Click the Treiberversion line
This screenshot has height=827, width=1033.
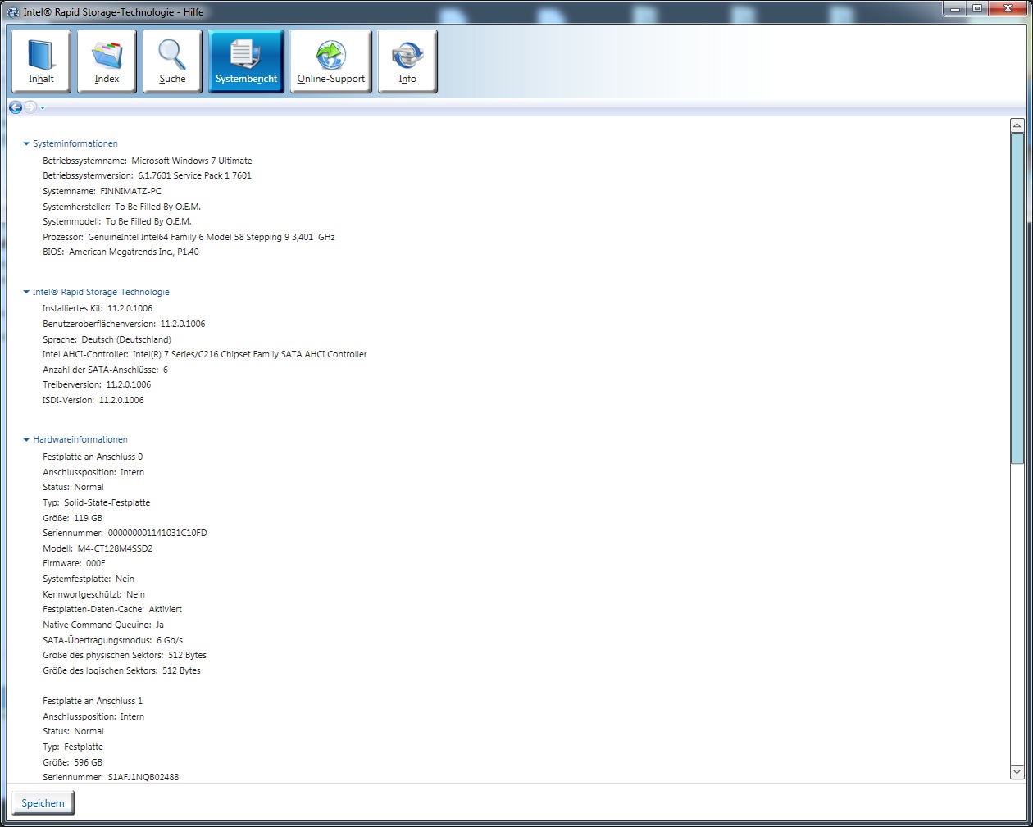point(97,384)
